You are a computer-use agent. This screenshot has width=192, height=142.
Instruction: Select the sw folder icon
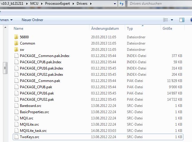pyautogui.click(x=16, y=49)
